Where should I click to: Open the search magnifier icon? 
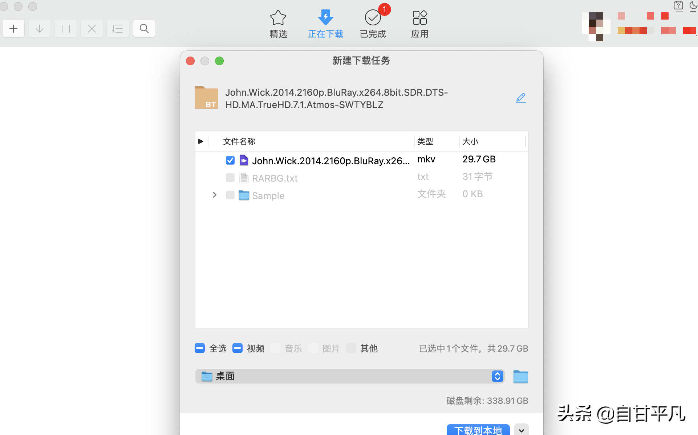144,29
